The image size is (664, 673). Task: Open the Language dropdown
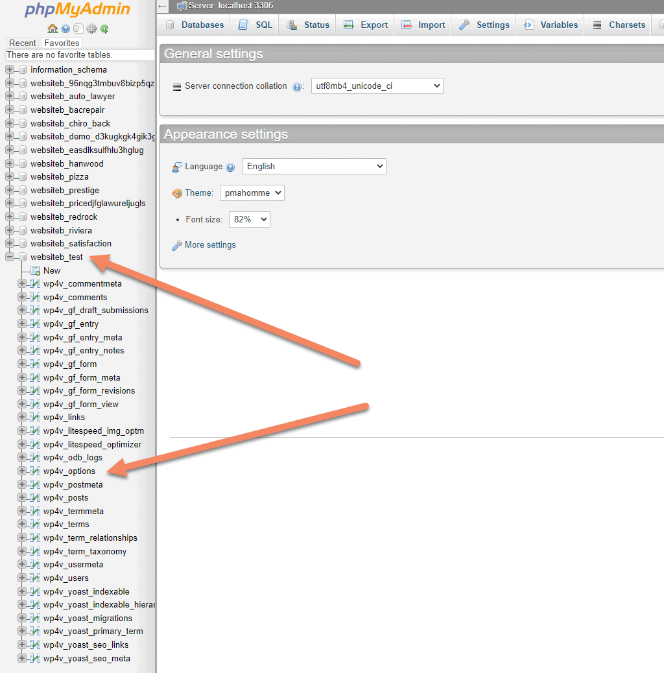coord(314,166)
